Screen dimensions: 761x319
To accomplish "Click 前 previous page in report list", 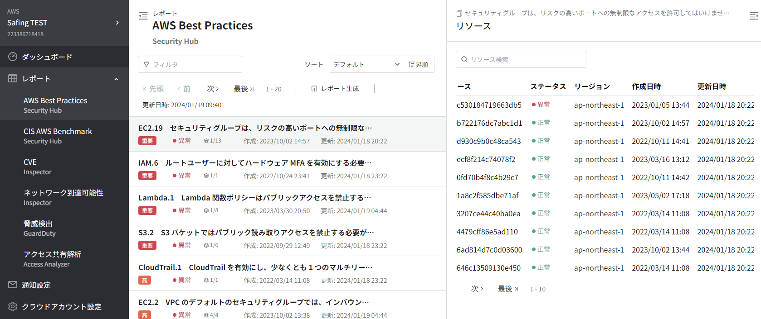I will pos(184,89).
